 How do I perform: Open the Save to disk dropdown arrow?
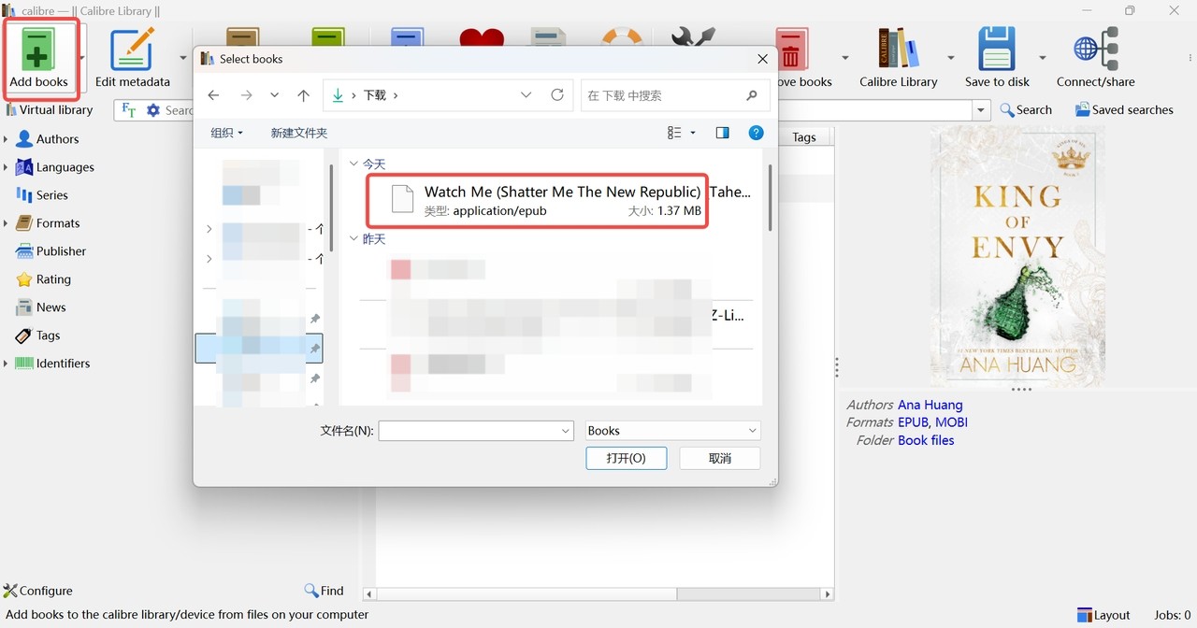click(x=1043, y=58)
